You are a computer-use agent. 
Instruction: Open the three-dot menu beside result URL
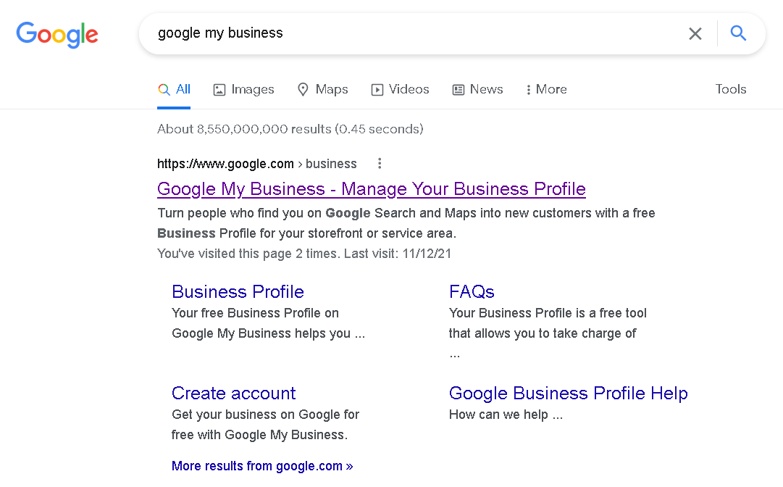380,164
